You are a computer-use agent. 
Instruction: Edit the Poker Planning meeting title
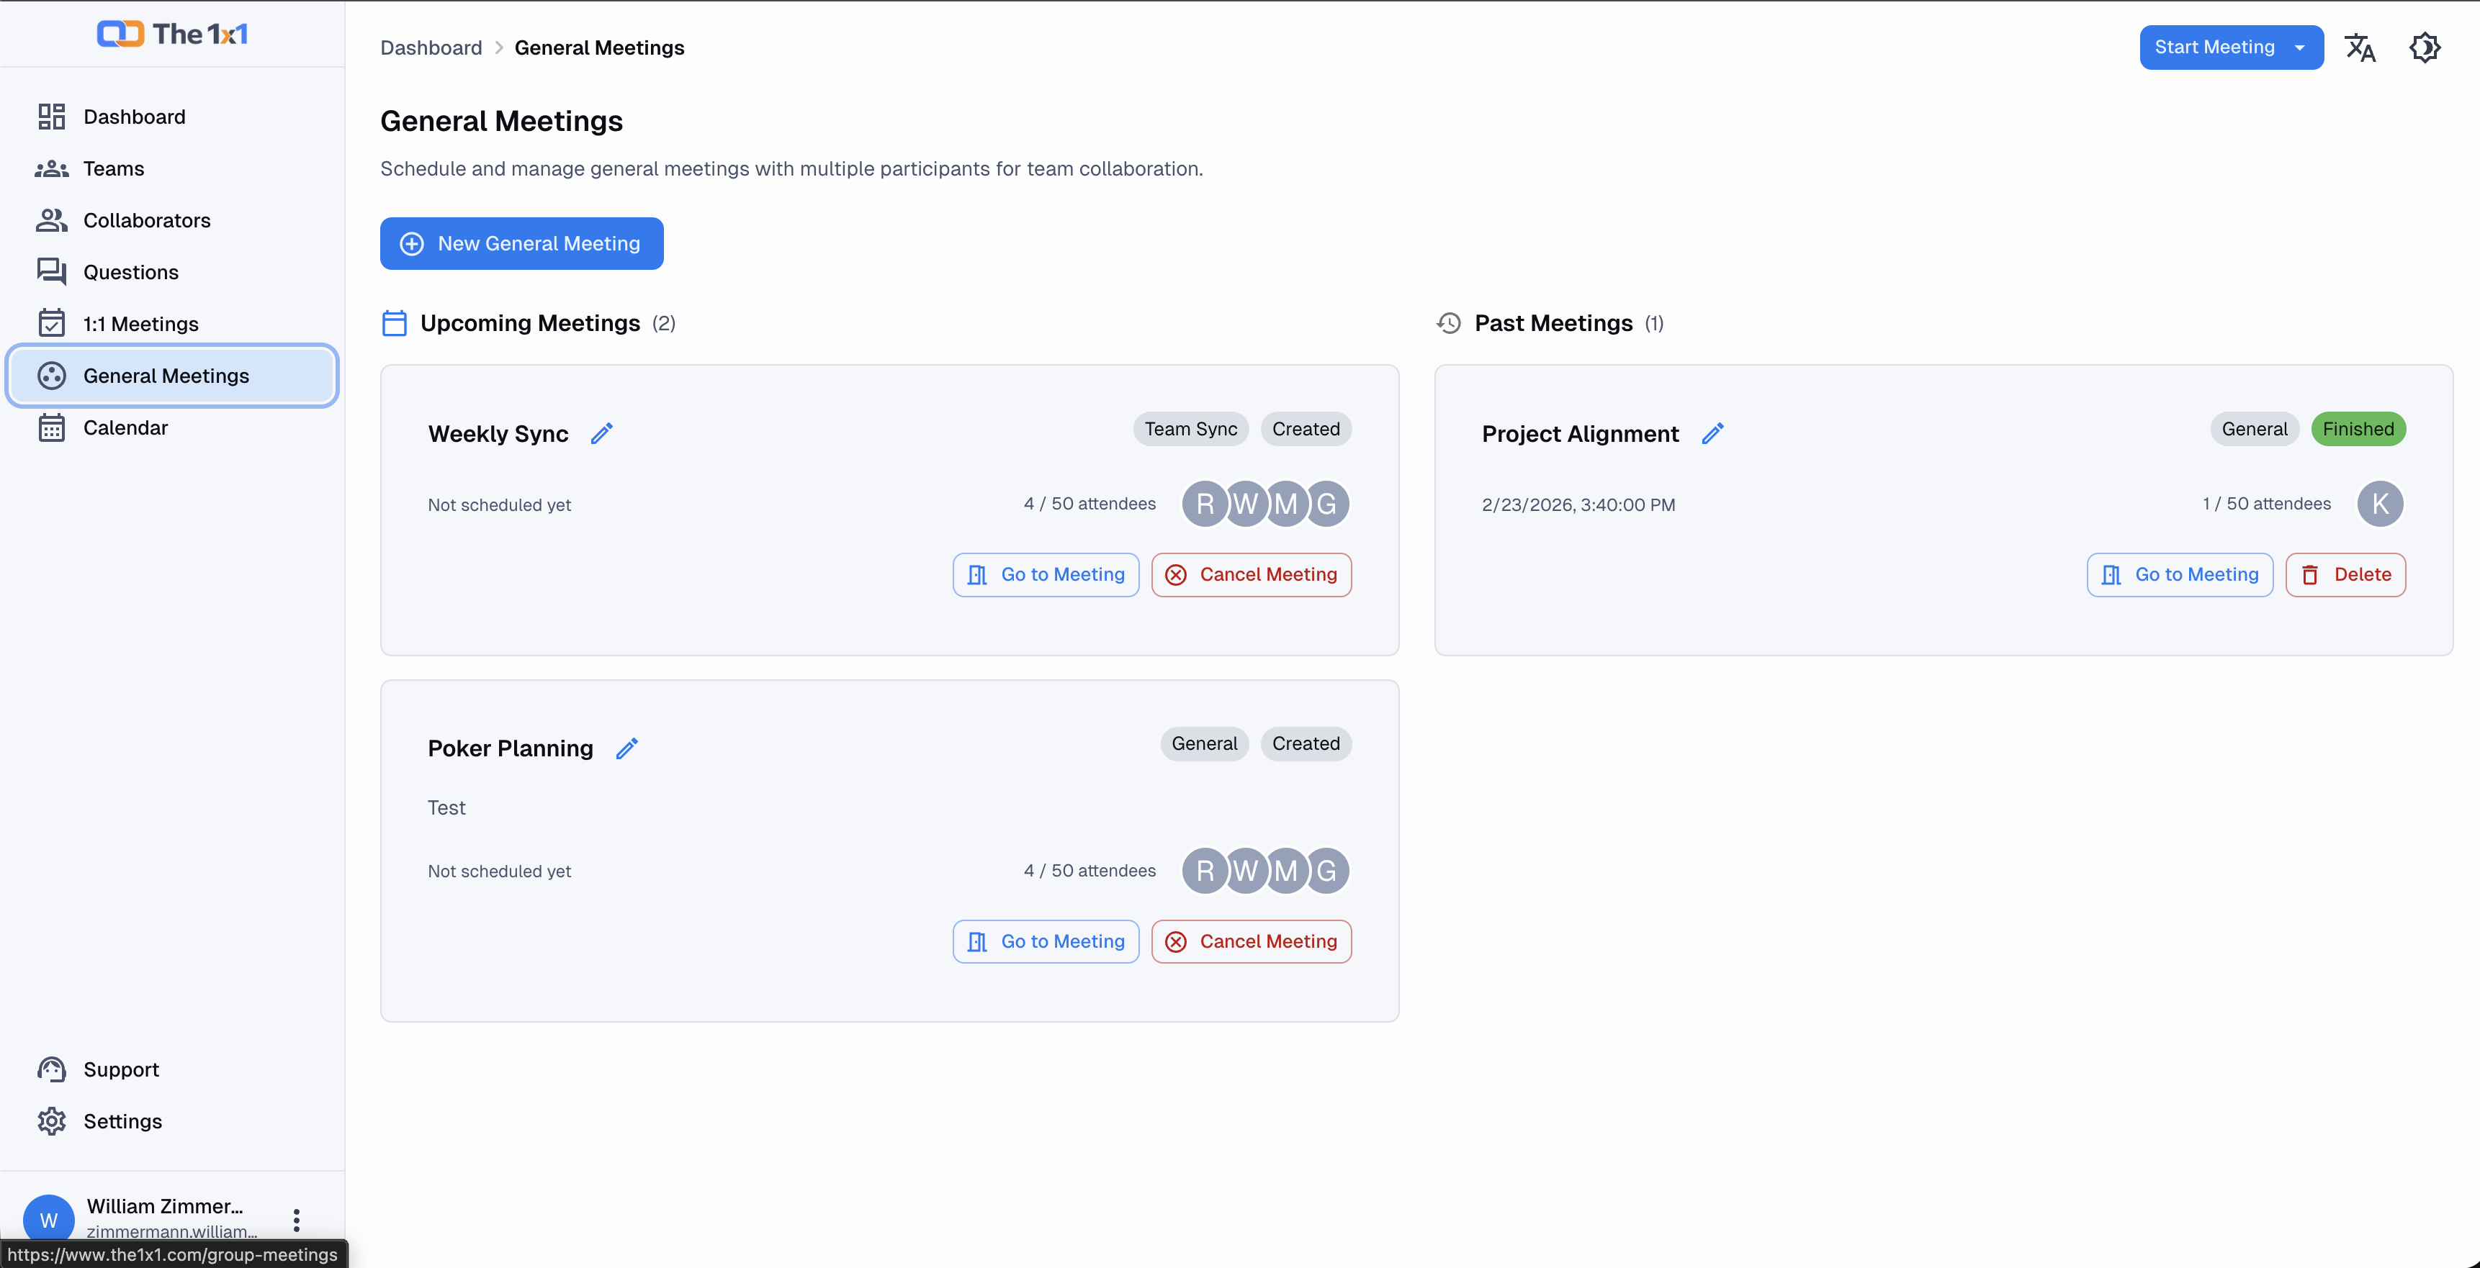click(626, 748)
